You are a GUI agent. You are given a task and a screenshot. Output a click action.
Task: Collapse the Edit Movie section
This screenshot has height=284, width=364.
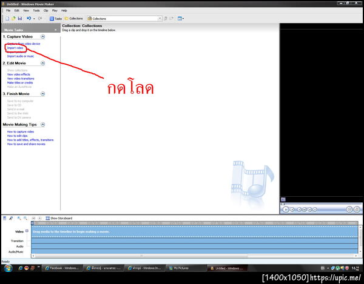42,63
